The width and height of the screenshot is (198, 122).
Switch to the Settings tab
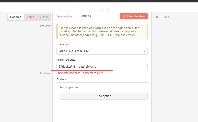pyautogui.click(x=85, y=16)
